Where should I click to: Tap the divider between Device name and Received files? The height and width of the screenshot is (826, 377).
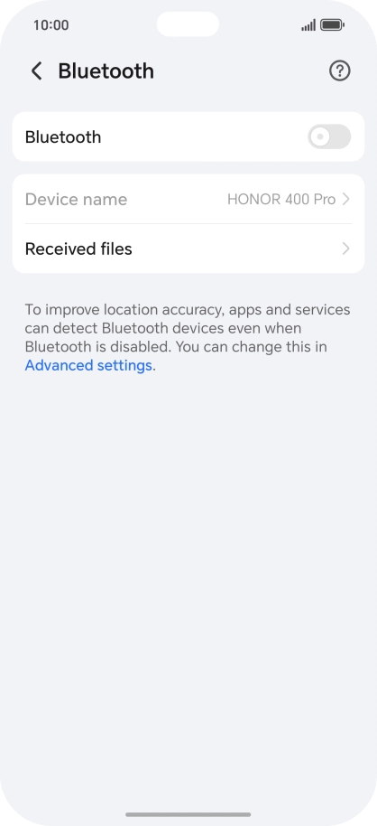click(188, 223)
